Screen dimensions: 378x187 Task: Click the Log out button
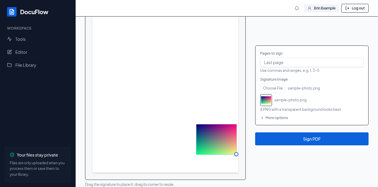tap(355, 8)
